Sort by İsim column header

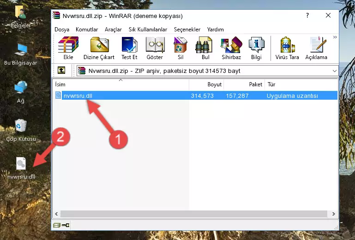click(121, 84)
